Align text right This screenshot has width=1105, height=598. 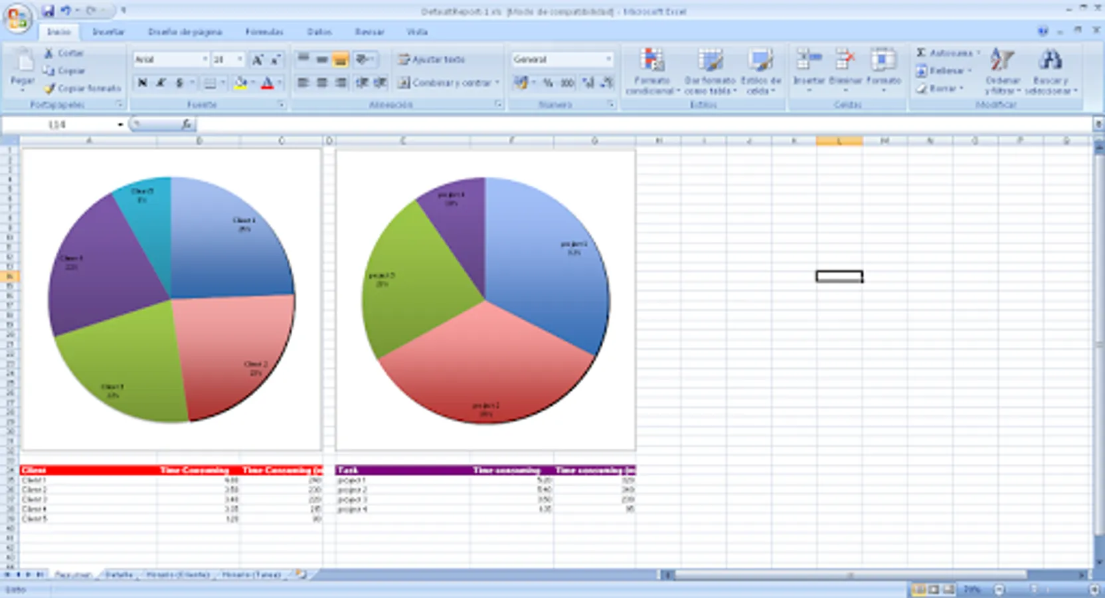point(340,83)
